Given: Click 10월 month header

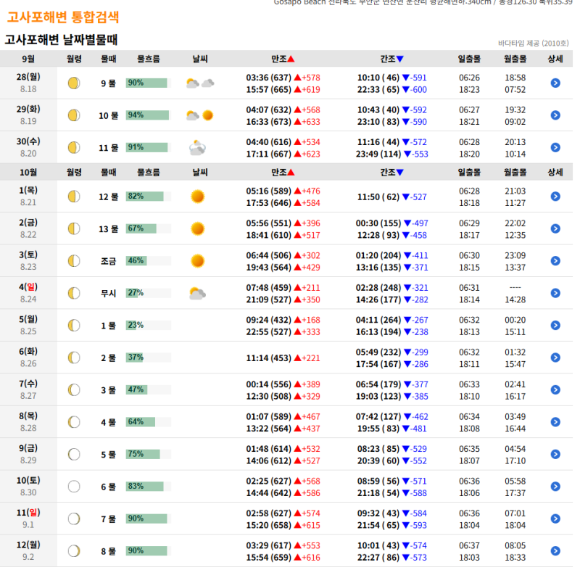Looking at the screenshot, I should pos(28,172).
